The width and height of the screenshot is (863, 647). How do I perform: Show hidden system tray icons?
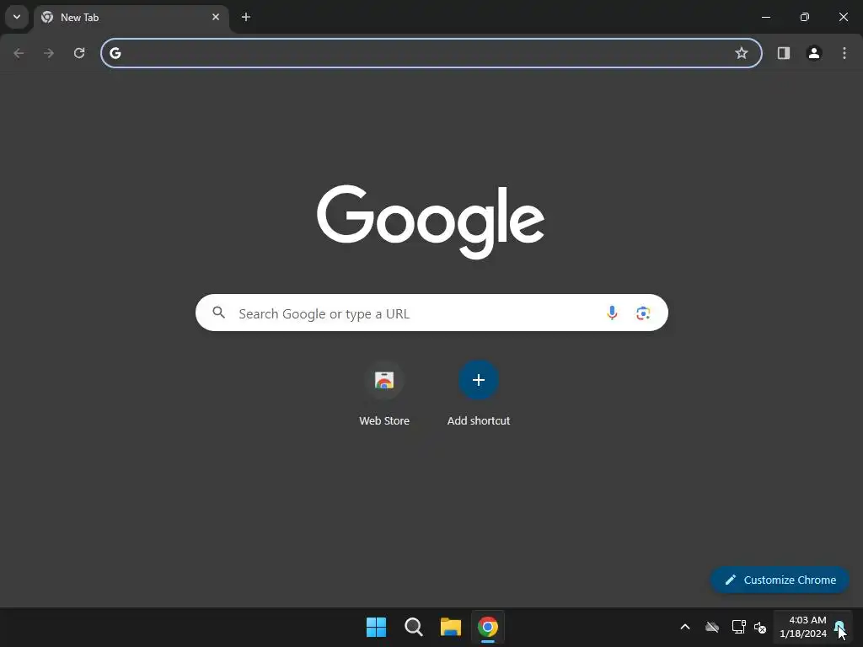pyautogui.click(x=685, y=627)
